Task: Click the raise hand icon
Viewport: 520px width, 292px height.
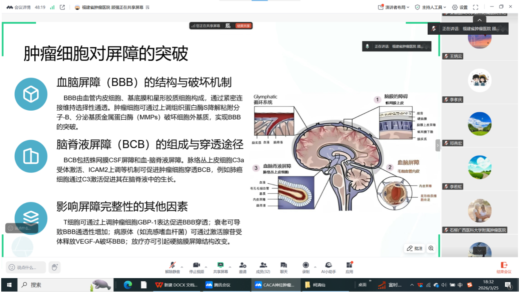Action: click(x=54, y=267)
